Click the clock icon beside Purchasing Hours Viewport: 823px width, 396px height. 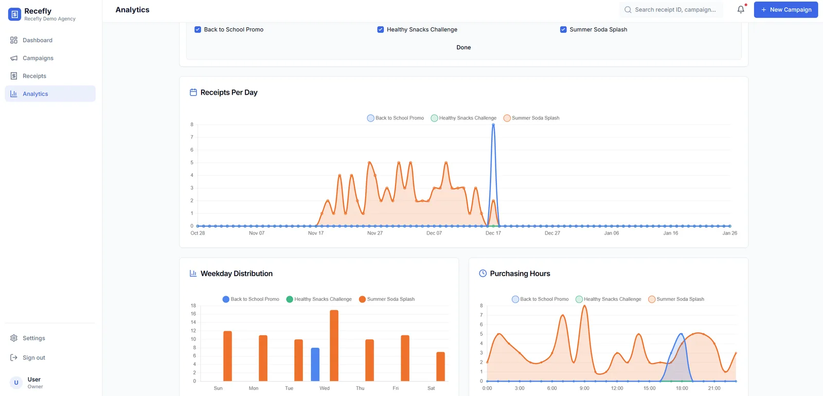click(x=483, y=274)
